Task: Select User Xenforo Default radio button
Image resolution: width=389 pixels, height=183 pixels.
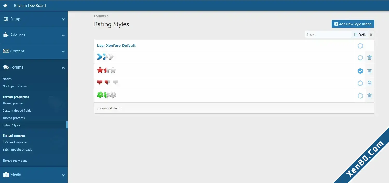Action: [x=360, y=46]
